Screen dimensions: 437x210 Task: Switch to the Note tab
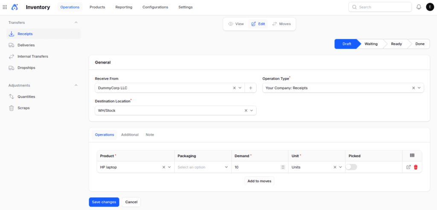tap(150, 135)
